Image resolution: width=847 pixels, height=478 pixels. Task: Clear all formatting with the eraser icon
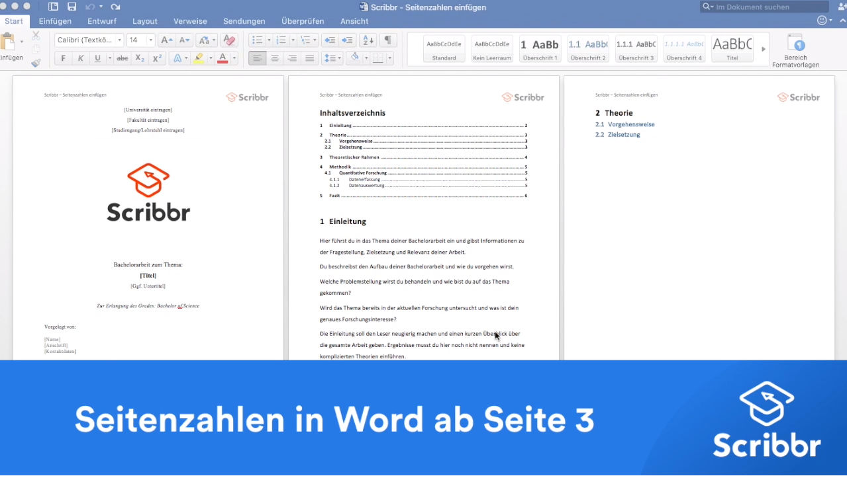click(229, 40)
